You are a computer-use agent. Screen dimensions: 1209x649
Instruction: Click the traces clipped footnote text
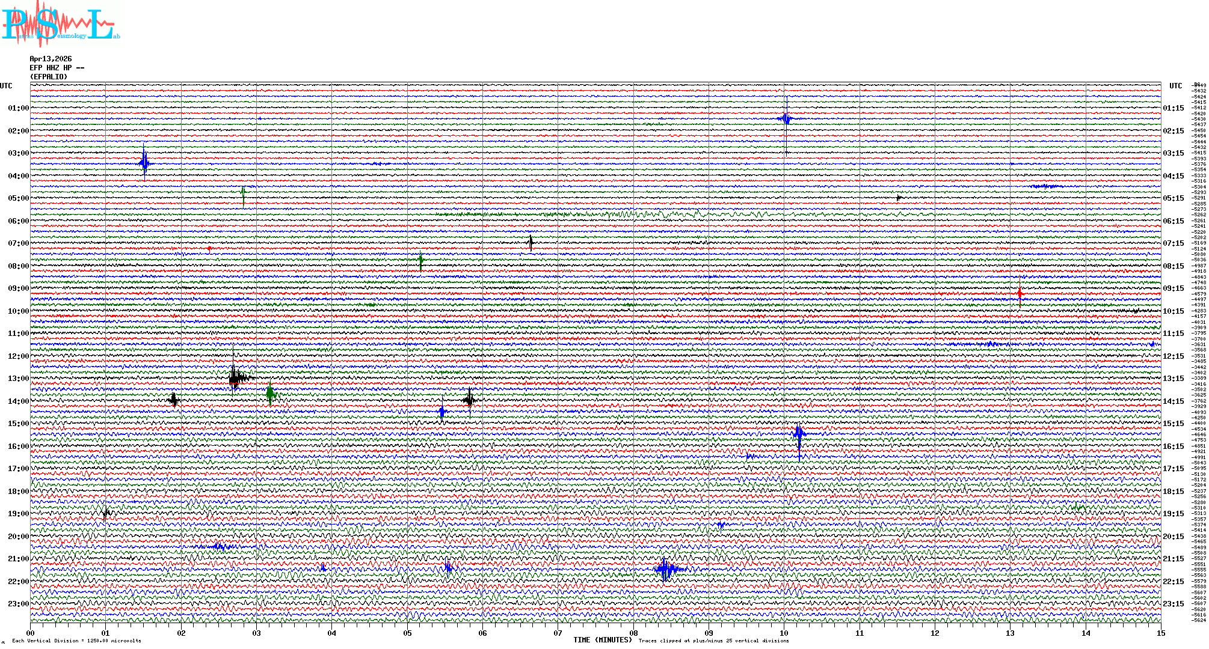pyautogui.click(x=713, y=641)
